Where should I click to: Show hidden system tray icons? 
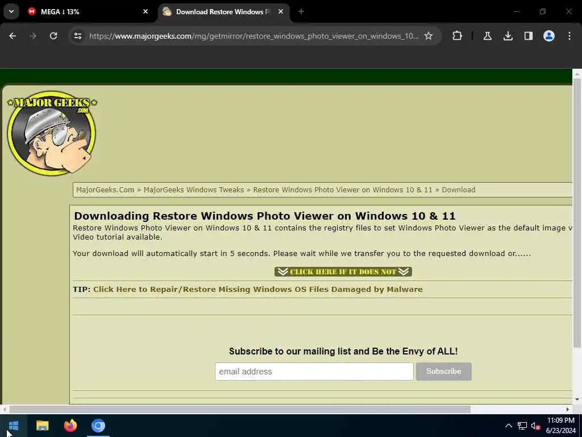coord(509,426)
